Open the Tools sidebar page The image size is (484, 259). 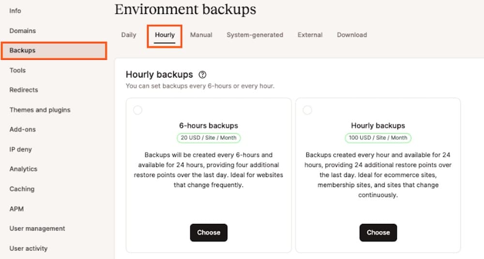click(x=17, y=70)
